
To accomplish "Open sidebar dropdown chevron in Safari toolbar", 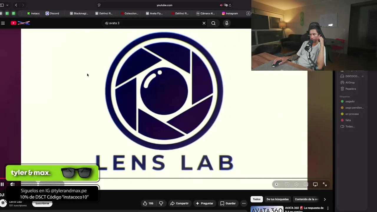I will pos(7,5).
